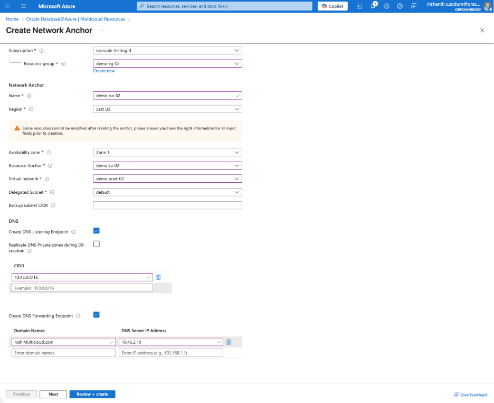This screenshot has height=403, width=494.
Task: Enable Replicate DNS Private zones checkbox
Action: pos(97,244)
